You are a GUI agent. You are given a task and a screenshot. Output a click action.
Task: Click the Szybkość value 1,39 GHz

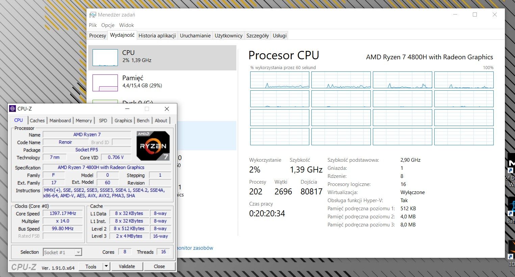(306, 170)
